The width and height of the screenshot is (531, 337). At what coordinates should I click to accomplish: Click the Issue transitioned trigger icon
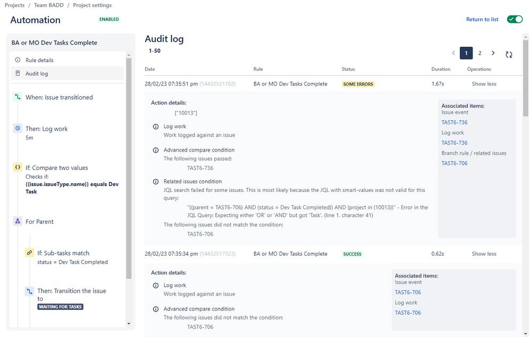pyautogui.click(x=18, y=97)
